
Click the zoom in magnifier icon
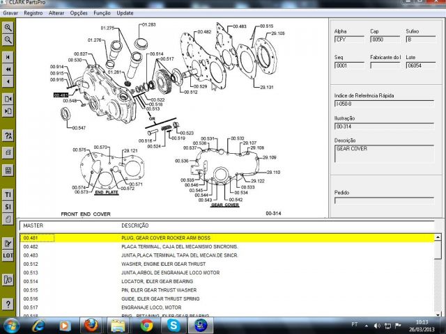[8, 28]
